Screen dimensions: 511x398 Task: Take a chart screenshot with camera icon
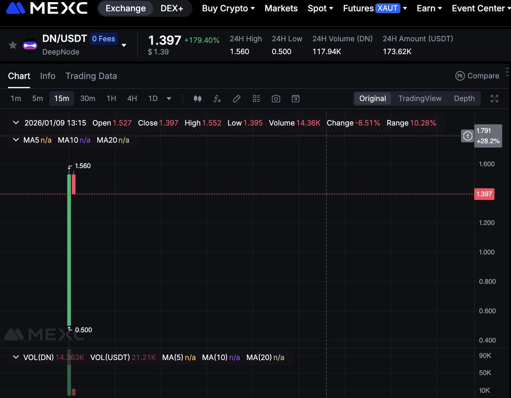click(x=276, y=98)
